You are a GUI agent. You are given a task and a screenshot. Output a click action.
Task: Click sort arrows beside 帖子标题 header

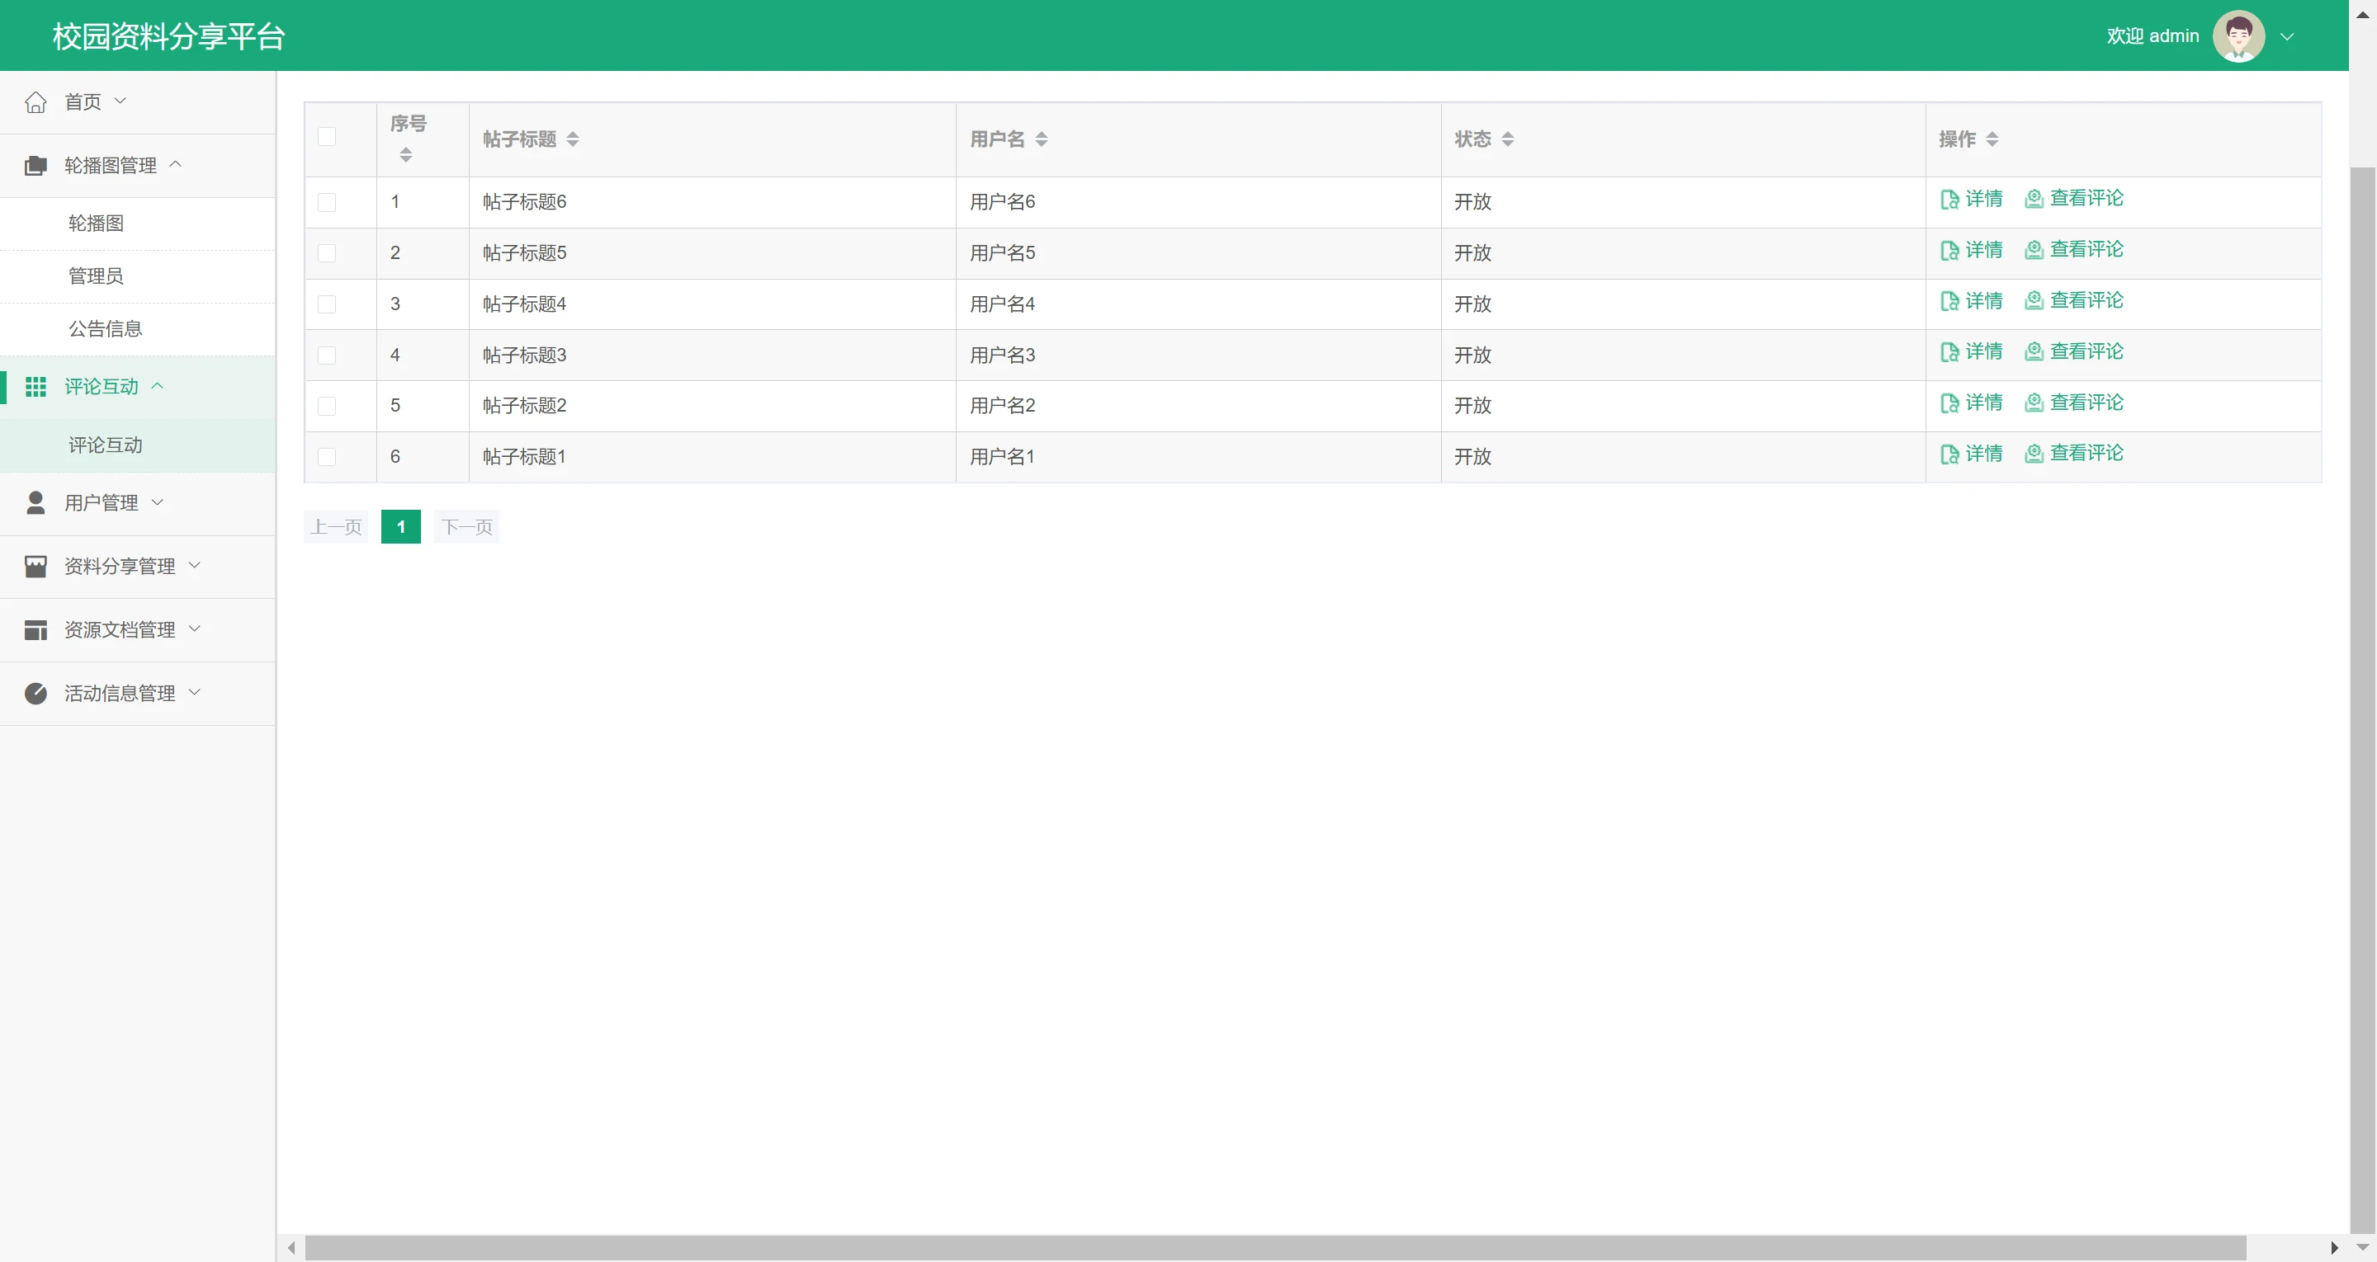tap(573, 139)
